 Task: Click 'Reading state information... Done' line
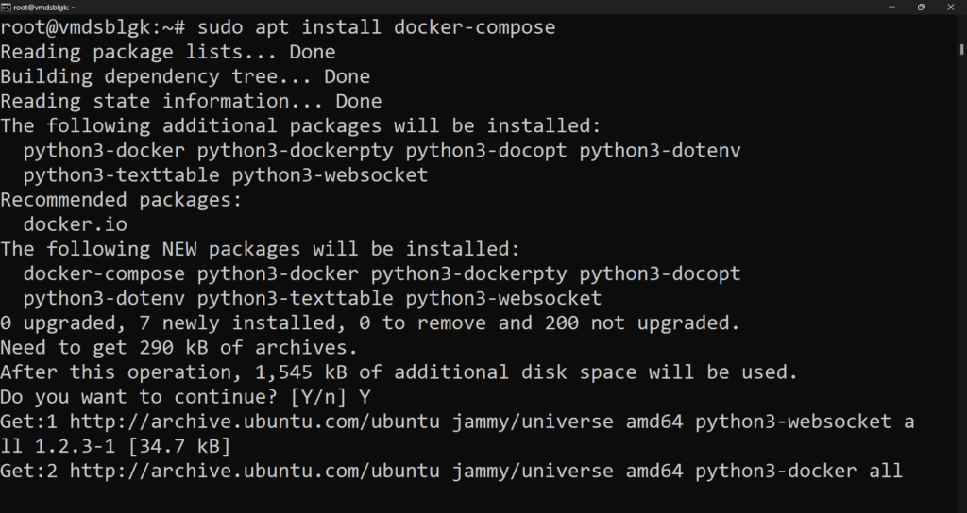tap(191, 101)
